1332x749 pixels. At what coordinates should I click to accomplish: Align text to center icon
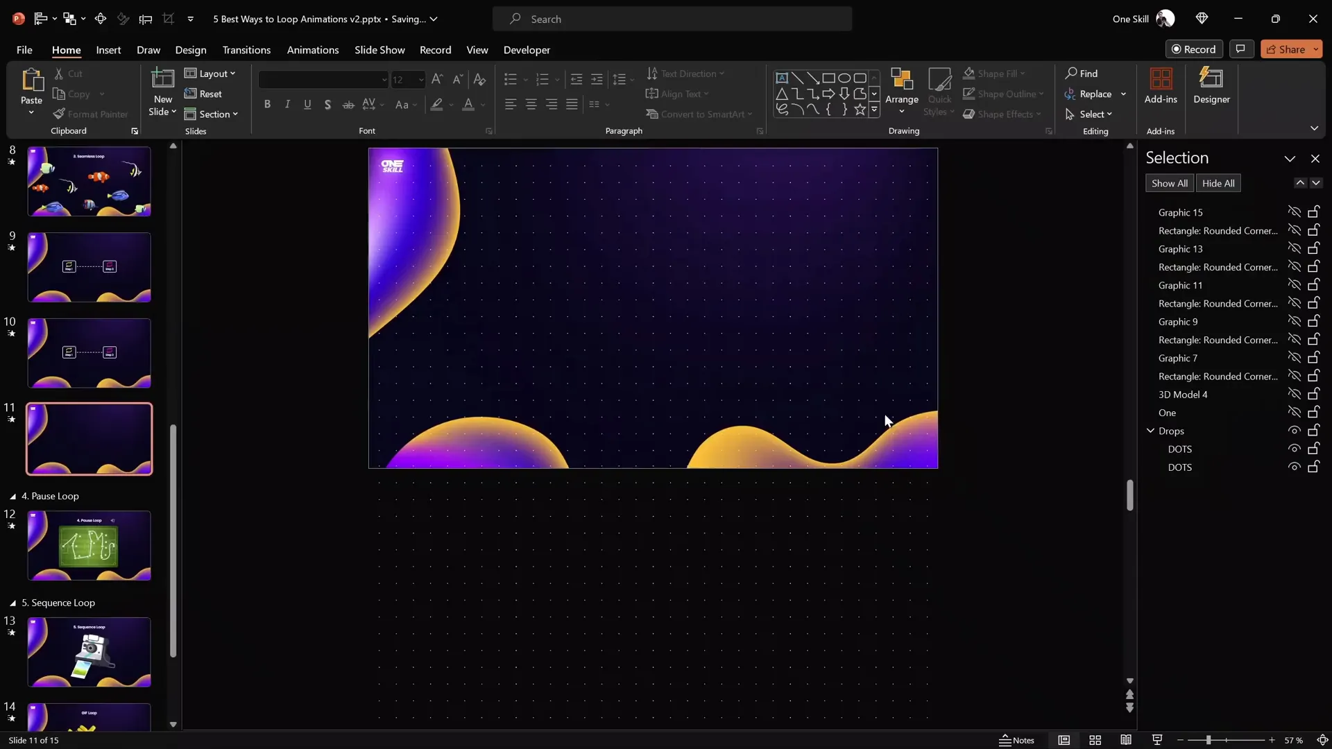[531, 104]
